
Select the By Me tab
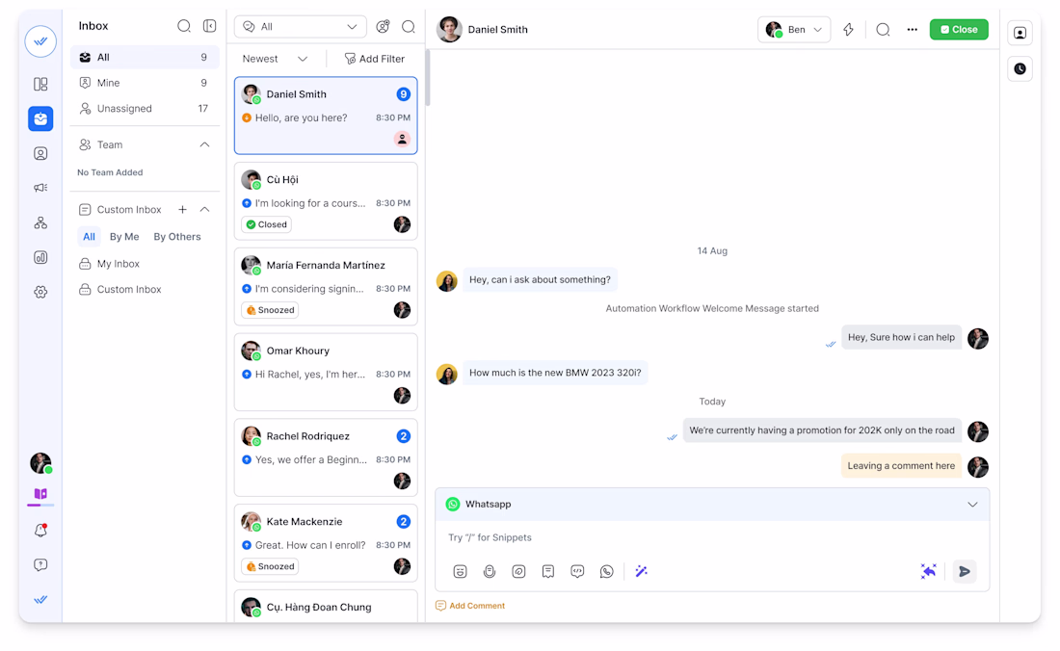pyautogui.click(x=124, y=237)
